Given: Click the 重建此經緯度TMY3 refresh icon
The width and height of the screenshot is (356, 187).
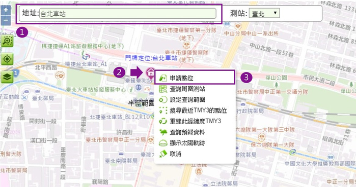Looking at the screenshot, I should tap(163, 121).
